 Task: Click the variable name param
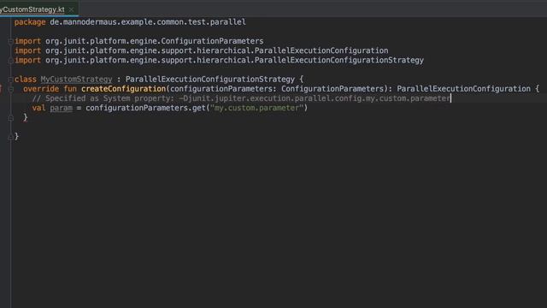pyautogui.click(x=61, y=108)
